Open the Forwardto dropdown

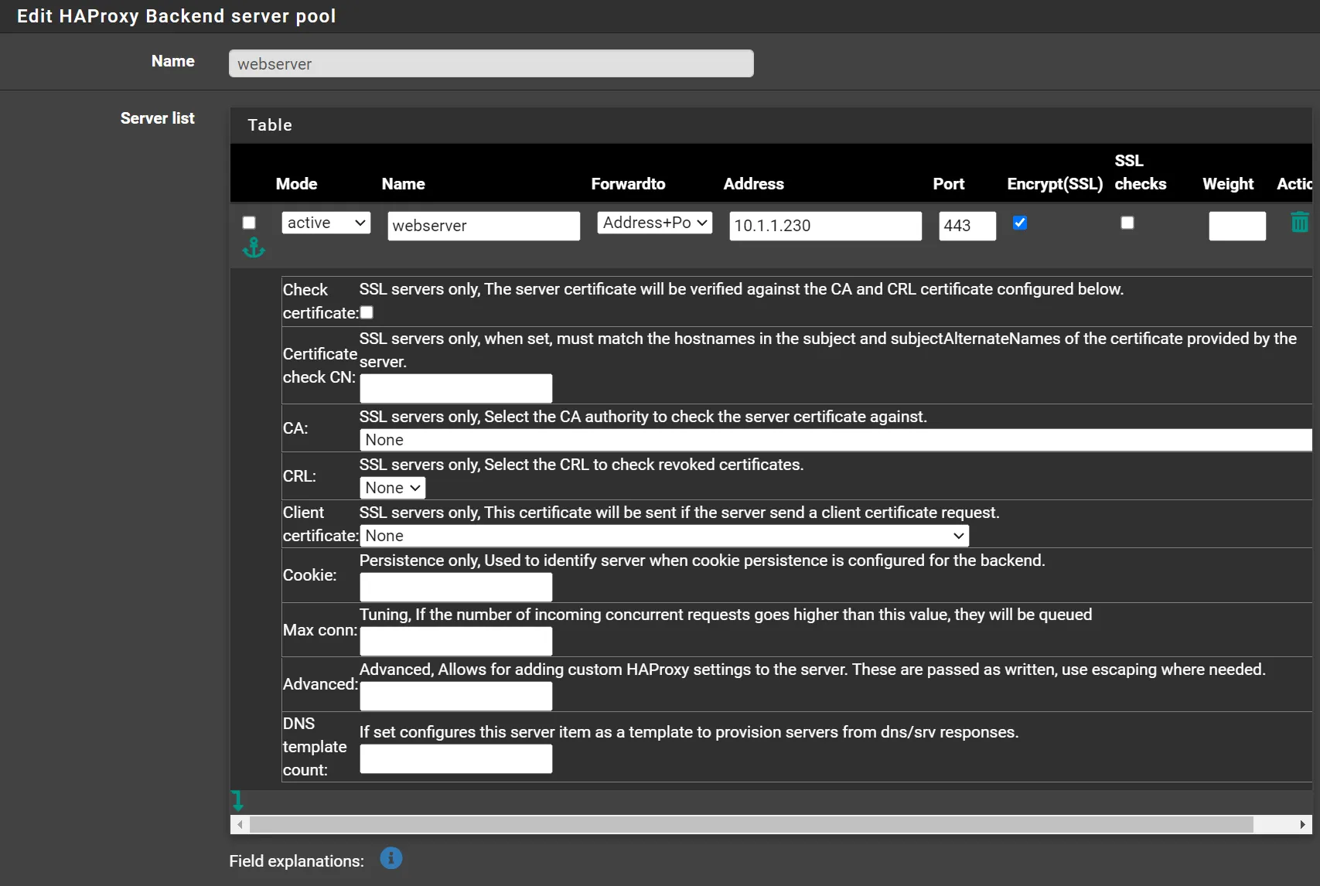pos(653,223)
